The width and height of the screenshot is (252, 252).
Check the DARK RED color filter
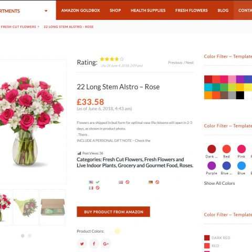[207, 238]
